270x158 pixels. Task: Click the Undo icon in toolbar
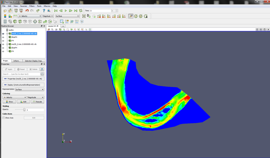(x=27, y=11)
